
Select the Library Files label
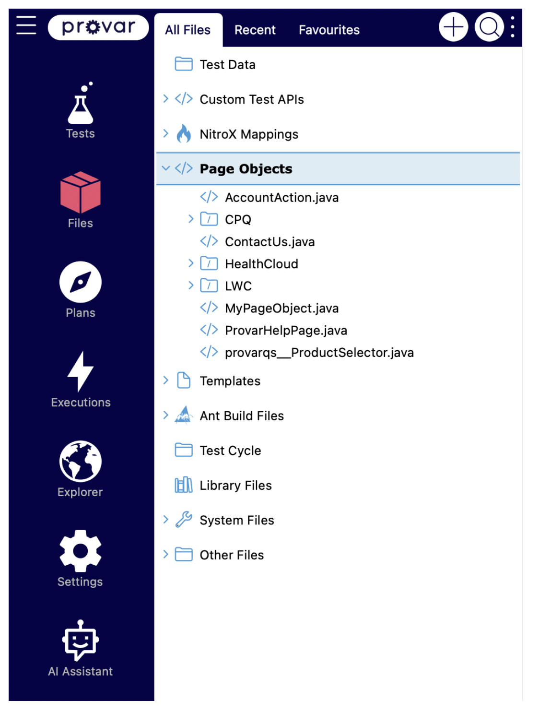(x=236, y=486)
